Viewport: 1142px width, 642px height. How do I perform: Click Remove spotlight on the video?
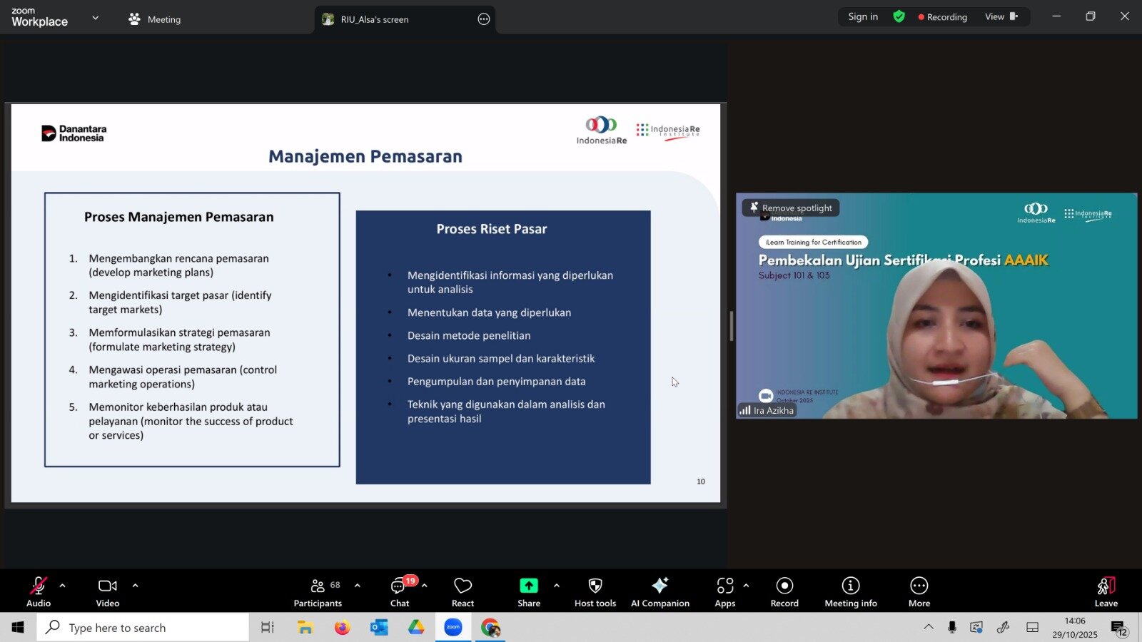791,208
